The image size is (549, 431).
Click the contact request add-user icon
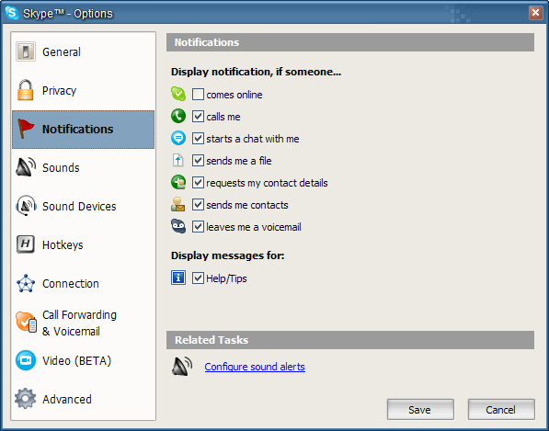(178, 182)
